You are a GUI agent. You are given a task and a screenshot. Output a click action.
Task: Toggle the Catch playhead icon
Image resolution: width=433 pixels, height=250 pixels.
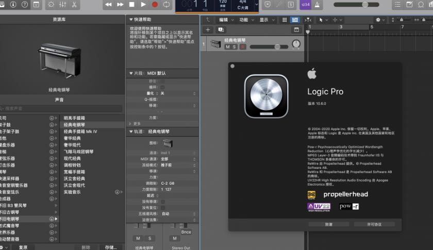click(x=308, y=20)
